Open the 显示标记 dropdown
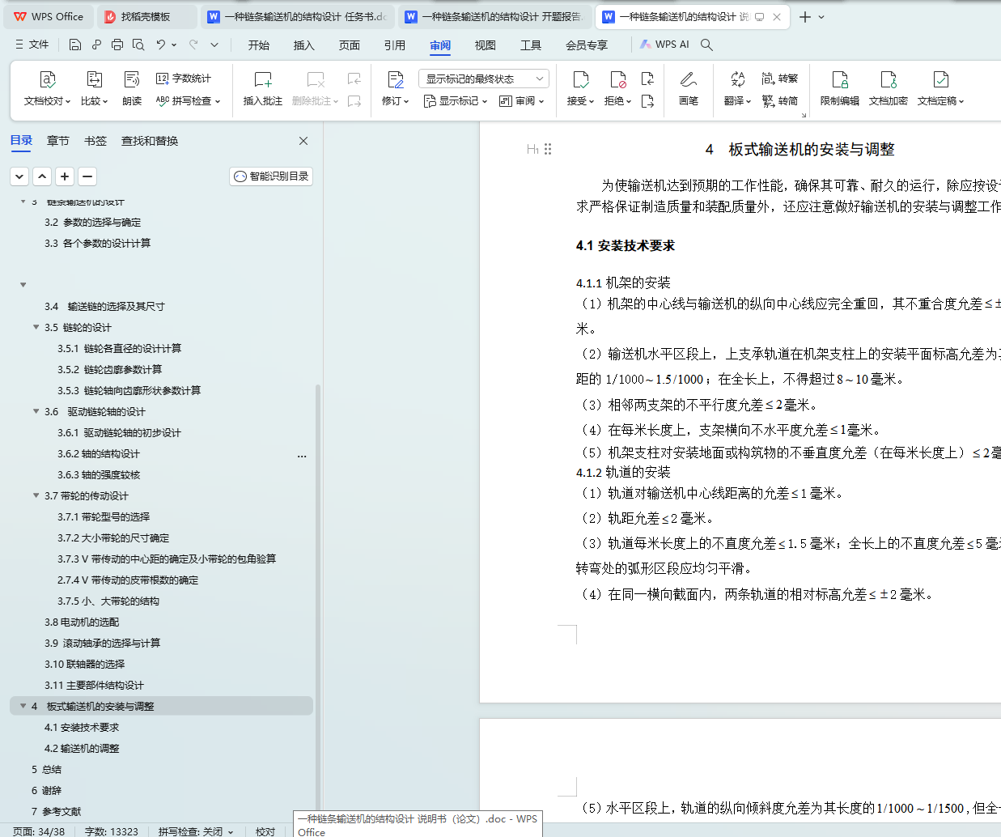 [456, 101]
